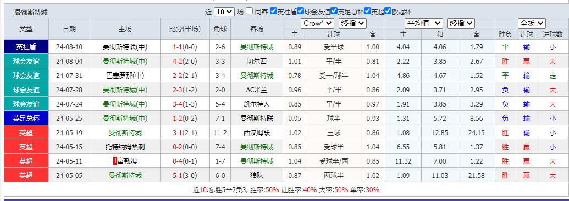Toggle the 同客 checkbox
The width and height of the screenshot is (569, 201).
pyautogui.click(x=249, y=11)
